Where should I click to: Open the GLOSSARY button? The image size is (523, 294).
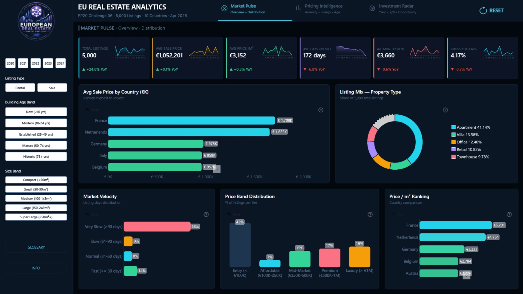[x=36, y=247]
